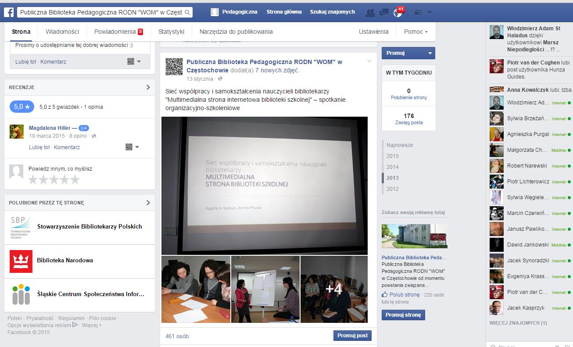
Task: Open the large presentation slide photo
Action: tap(265, 186)
